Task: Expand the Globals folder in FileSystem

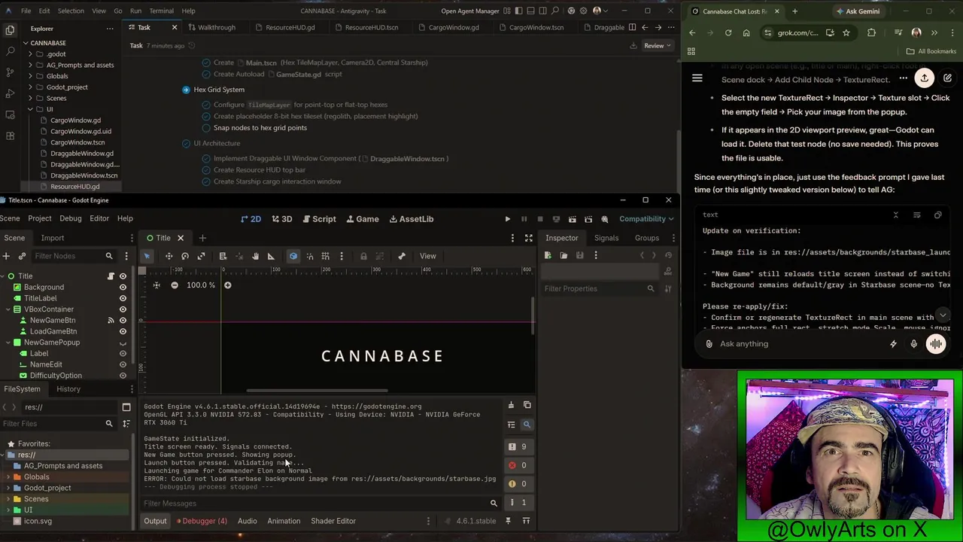Action: (x=10, y=477)
